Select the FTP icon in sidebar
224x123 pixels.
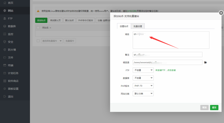click(5, 18)
